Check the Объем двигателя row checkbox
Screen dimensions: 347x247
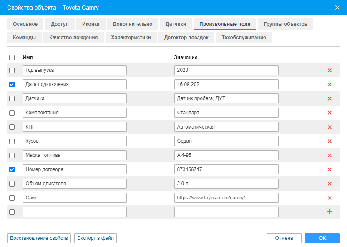[12, 184]
